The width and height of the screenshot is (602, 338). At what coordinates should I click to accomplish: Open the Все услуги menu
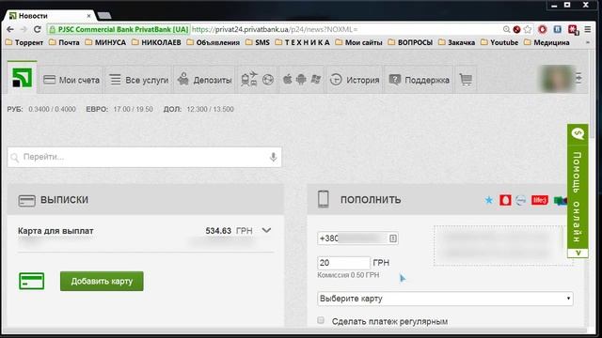(x=139, y=80)
